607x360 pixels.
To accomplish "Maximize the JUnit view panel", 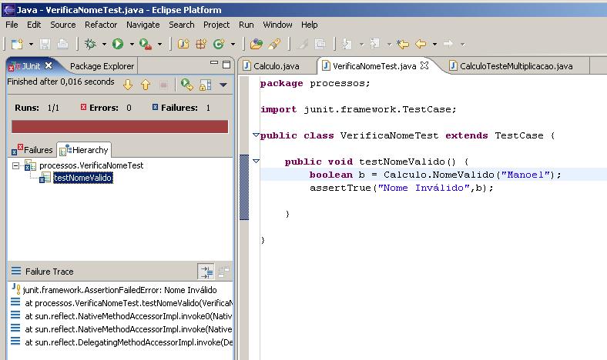I will (x=226, y=64).
